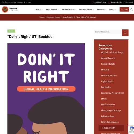Click the reCAPTCHA badge icon
134x134 pixels.
(x=131, y=129)
